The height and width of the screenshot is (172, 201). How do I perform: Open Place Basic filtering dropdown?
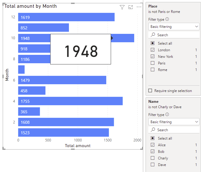174,27
